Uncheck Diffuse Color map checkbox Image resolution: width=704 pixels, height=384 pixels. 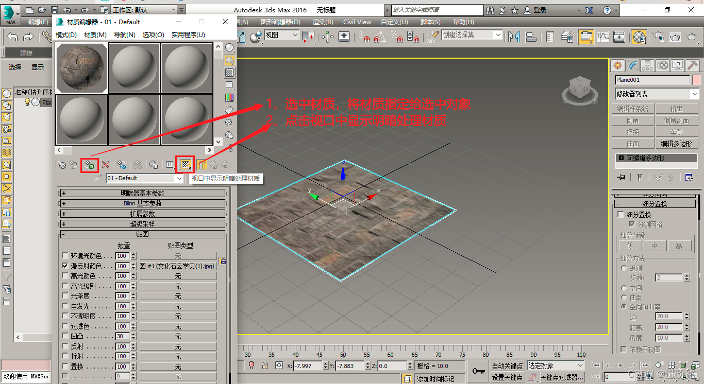click(x=65, y=266)
